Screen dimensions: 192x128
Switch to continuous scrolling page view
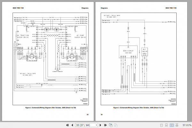point(166,125)
